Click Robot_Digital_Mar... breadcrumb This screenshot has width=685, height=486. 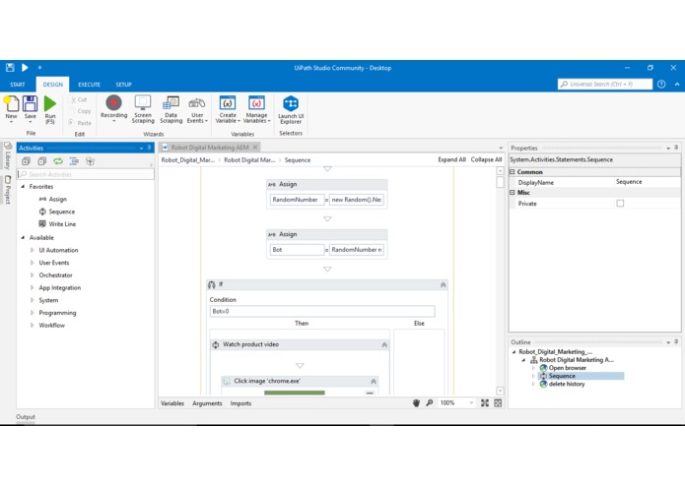point(188,160)
